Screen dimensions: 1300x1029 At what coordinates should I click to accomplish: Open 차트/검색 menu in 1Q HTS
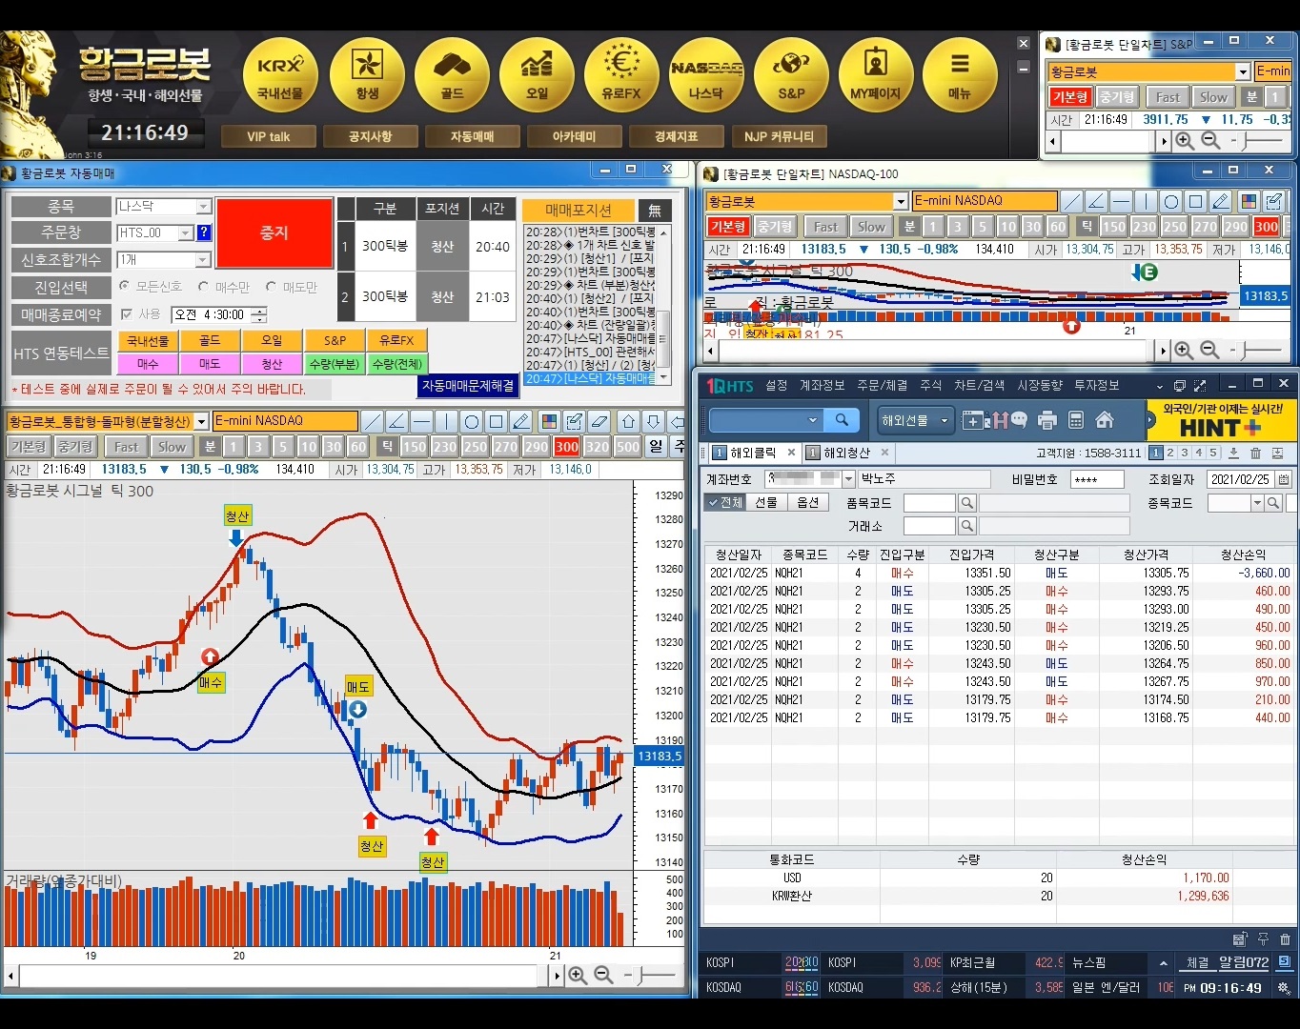click(979, 385)
